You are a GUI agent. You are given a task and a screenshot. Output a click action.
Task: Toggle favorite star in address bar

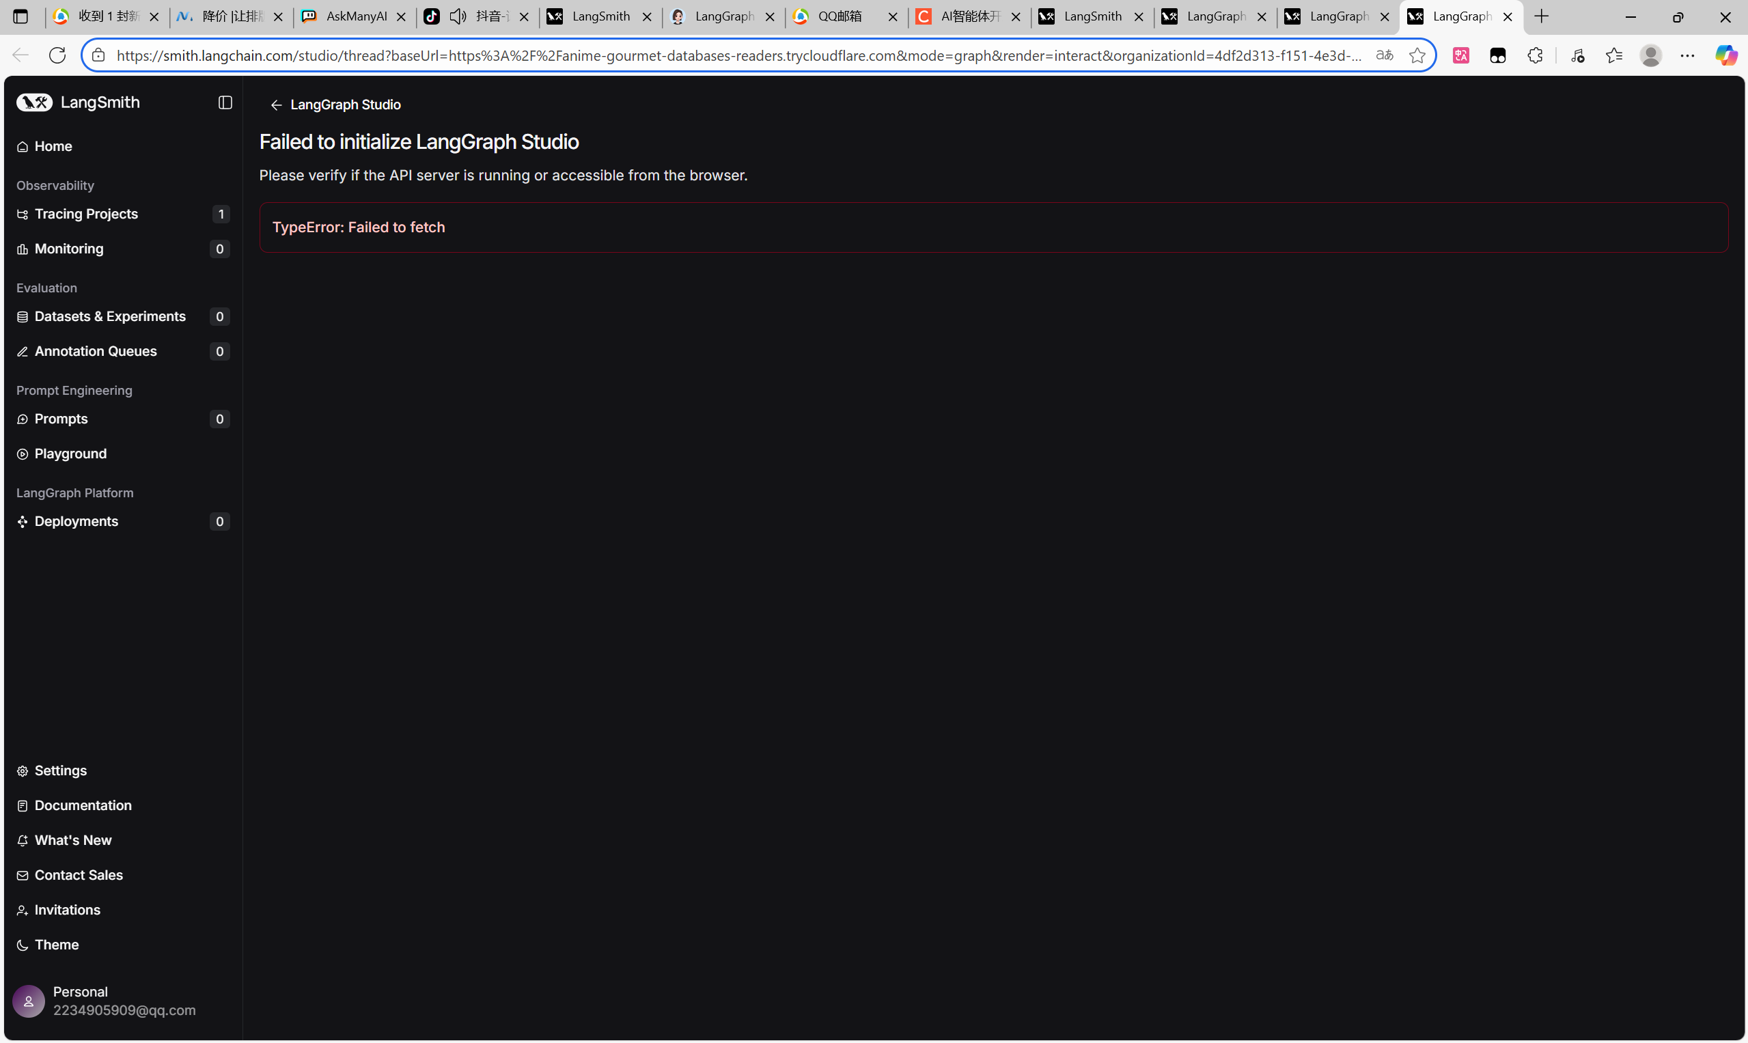[x=1417, y=55]
